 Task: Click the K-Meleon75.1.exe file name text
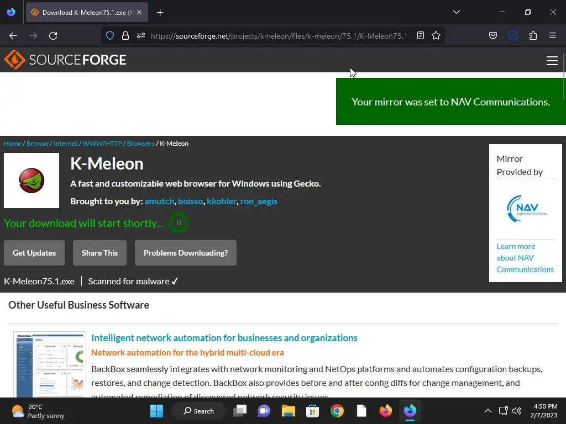(39, 281)
